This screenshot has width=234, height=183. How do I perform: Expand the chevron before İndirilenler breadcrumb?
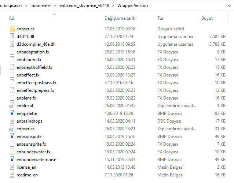(26, 5)
